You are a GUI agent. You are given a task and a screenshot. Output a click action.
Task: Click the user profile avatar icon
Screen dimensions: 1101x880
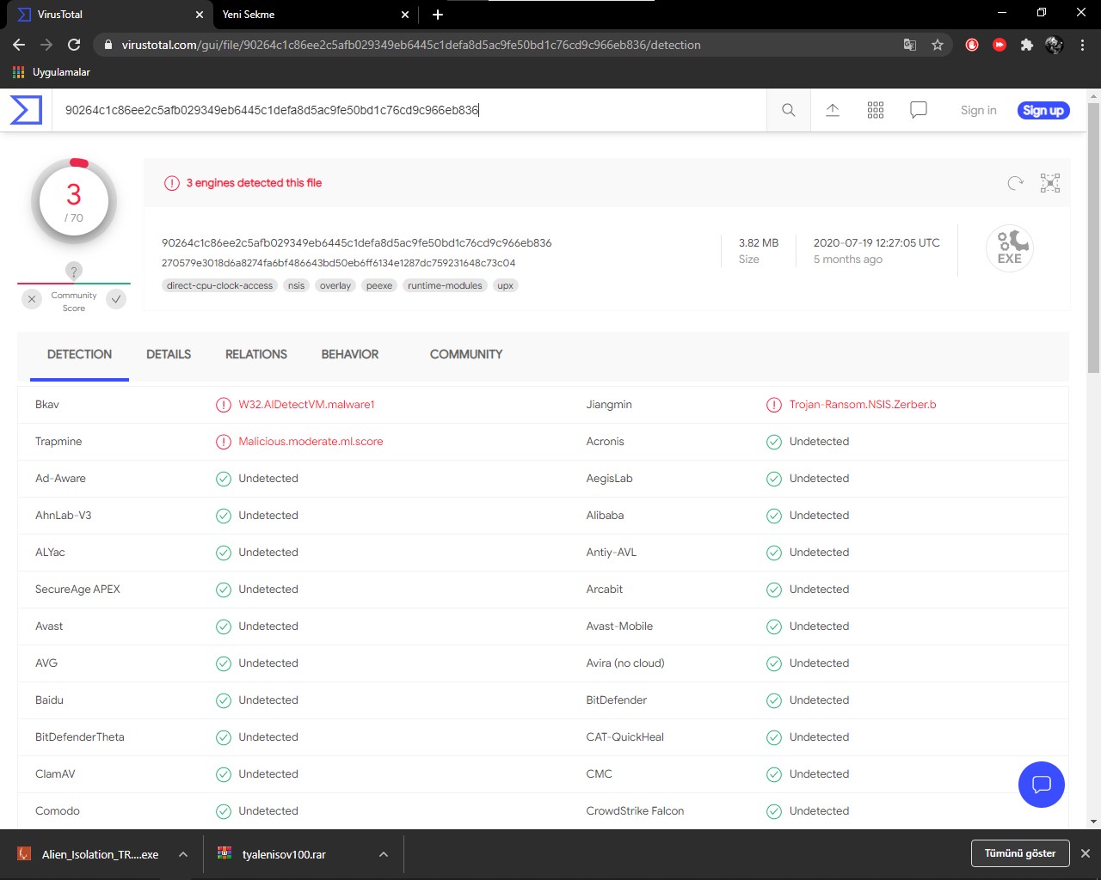[x=1055, y=45]
